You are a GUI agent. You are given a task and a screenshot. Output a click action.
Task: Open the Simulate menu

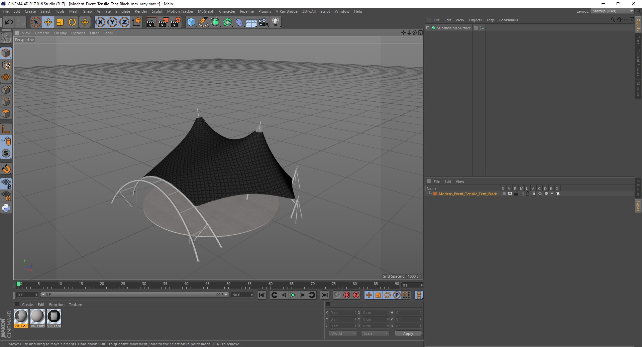tap(123, 11)
